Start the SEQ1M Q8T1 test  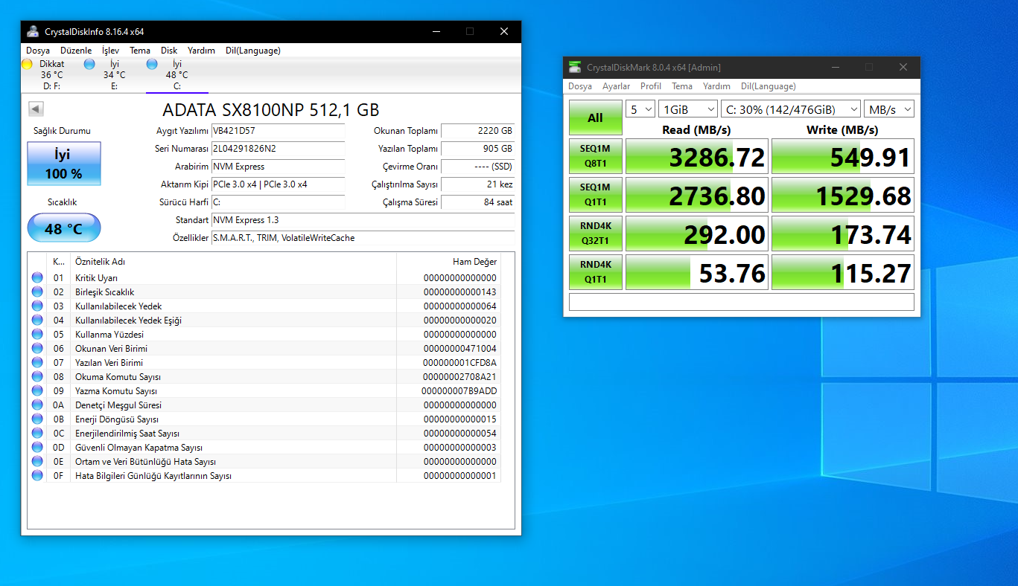(595, 157)
